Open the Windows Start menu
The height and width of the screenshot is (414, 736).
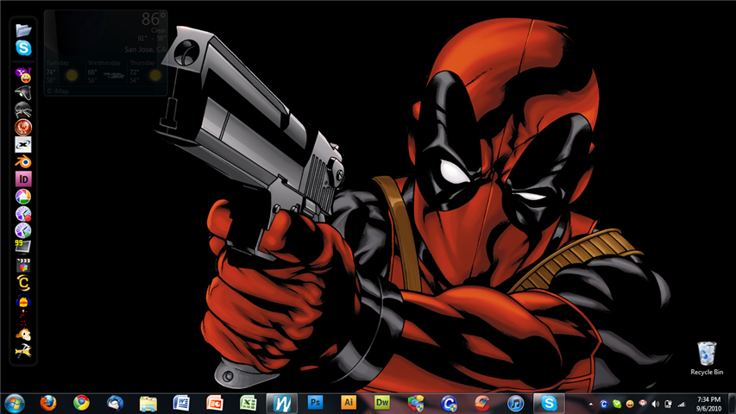(15, 403)
